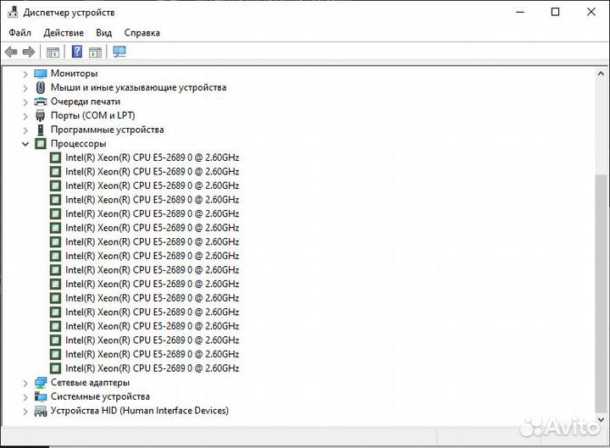Expand Порты (COM и LPT) category
The width and height of the screenshot is (610, 448).
(x=25, y=116)
